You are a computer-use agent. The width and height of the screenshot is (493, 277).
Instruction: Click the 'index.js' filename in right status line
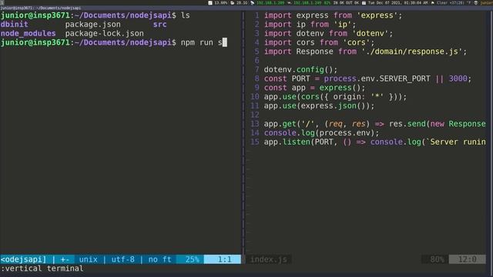269,259
